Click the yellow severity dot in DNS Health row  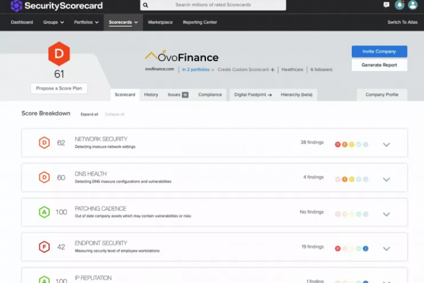(351, 179)
